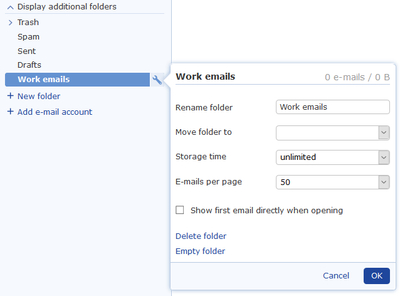Click the wrench settings icon beside Work emails
The width and height of the screenshot is (400, 296).
pos(157,80)
